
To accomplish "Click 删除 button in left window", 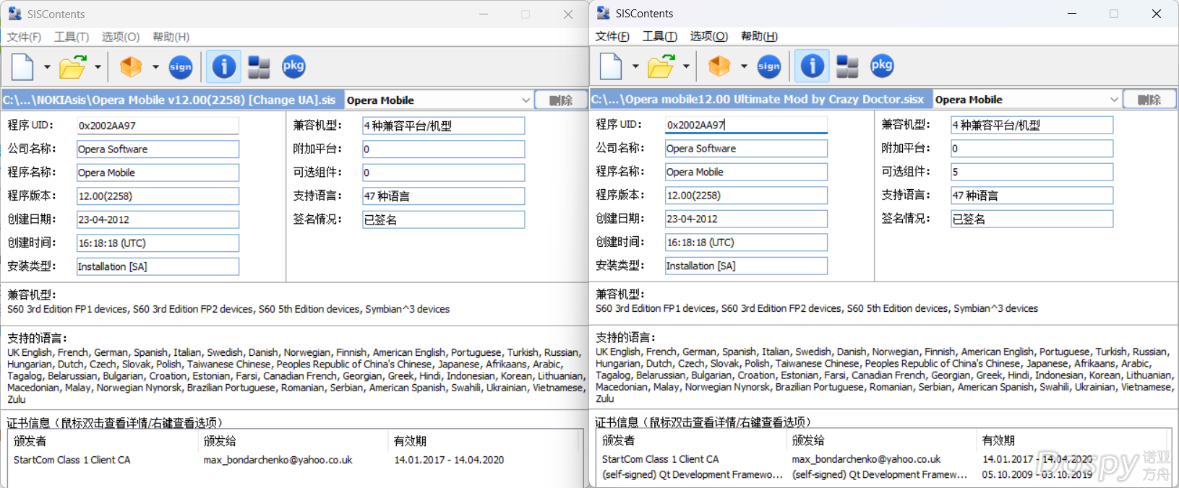I will tap(561, 100).
